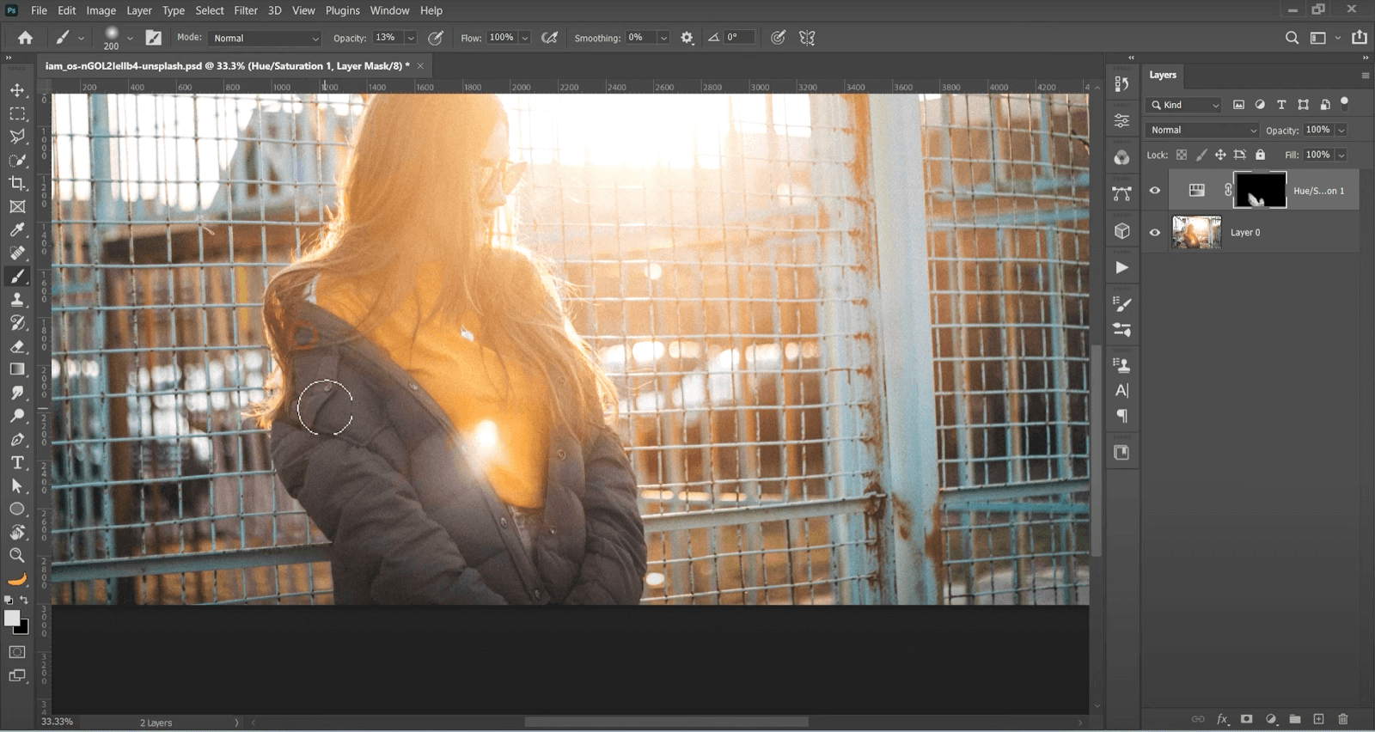Viewport: 1375px width, 732px height.
Task: Open the 3D panel cube icon
Action: coord(1121,231)
